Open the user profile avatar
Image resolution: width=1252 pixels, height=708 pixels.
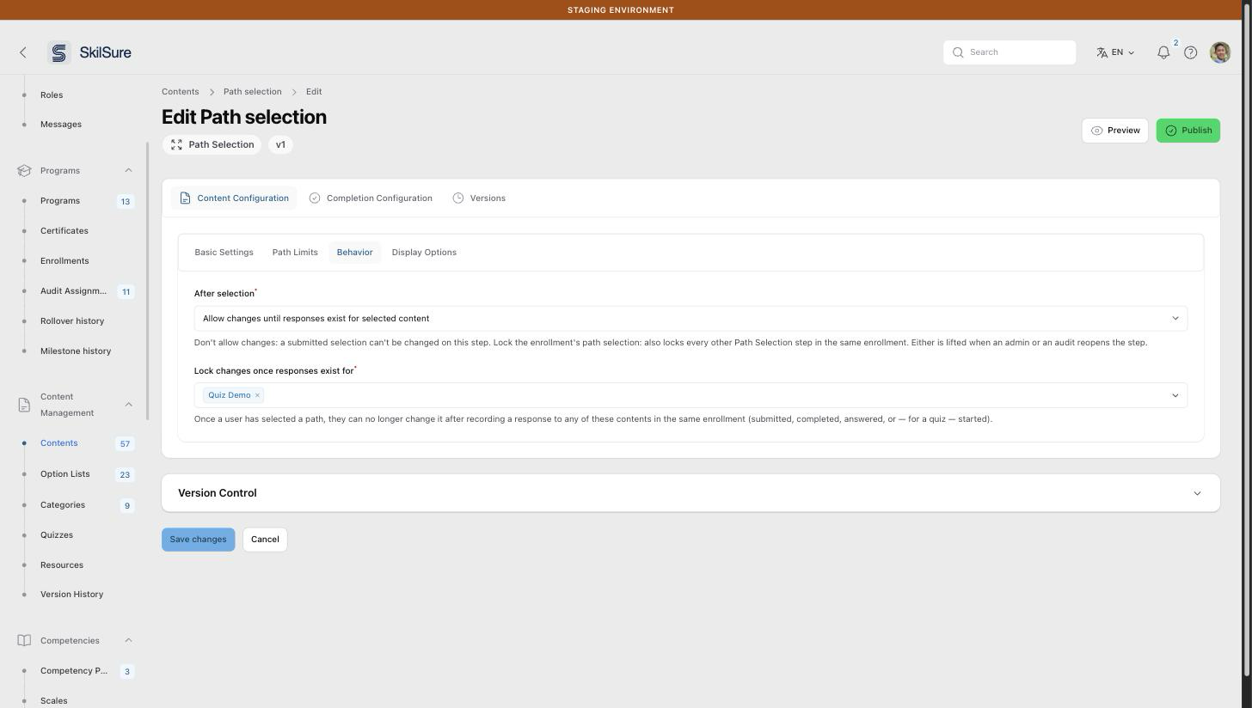(x=1220, y=52)
